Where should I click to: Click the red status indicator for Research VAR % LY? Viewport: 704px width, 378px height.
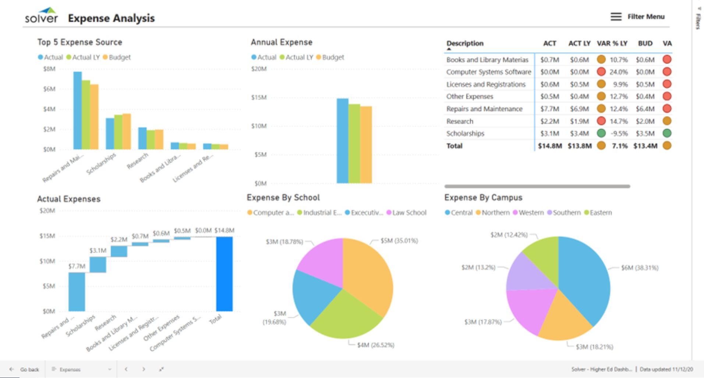tap(601, 121)
